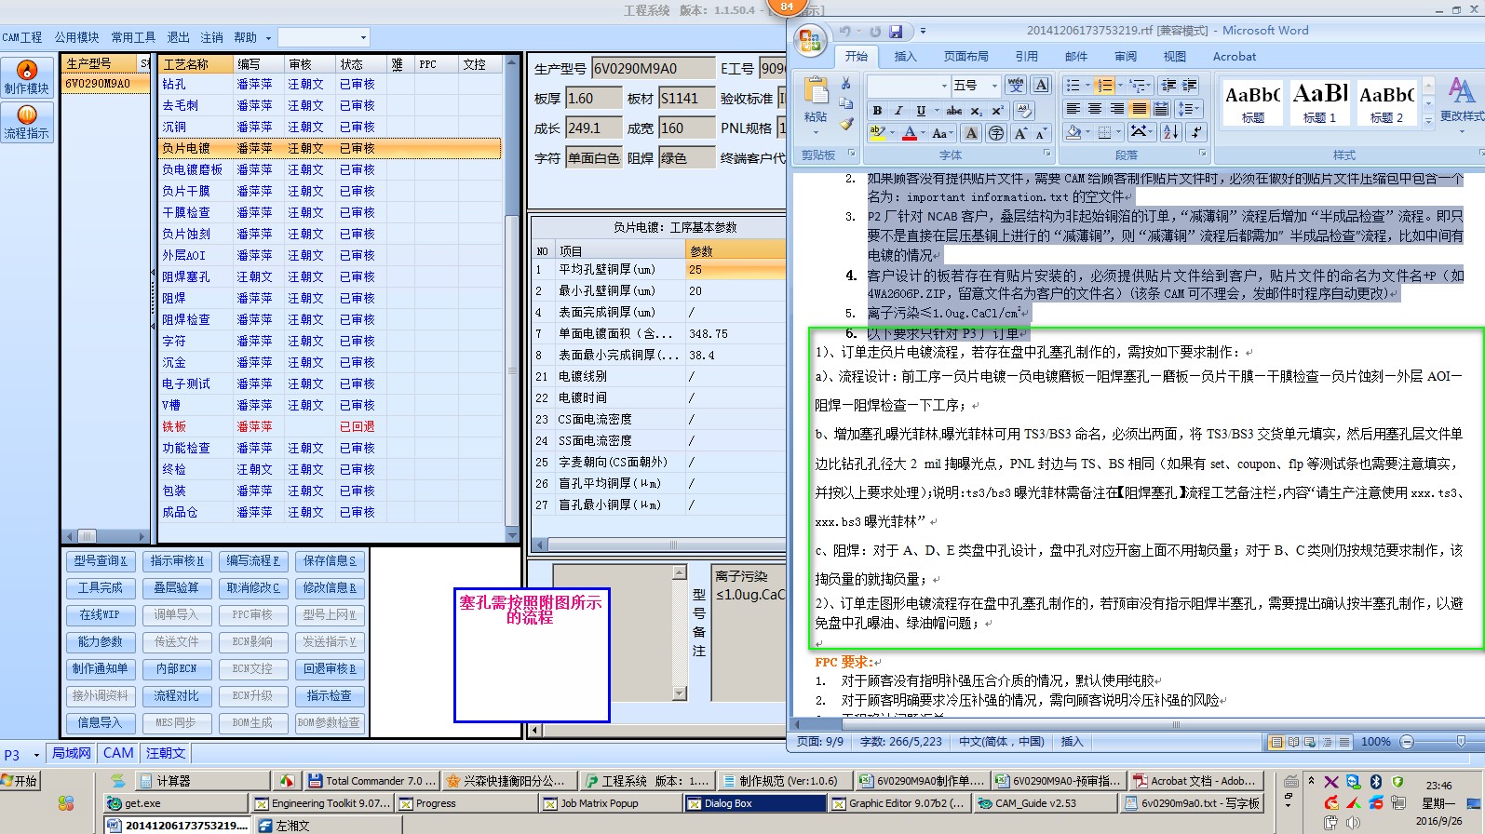Toggle Italic formatting in Word
This screenshot has width=1485, height=834.
click(x=898, y=110)
